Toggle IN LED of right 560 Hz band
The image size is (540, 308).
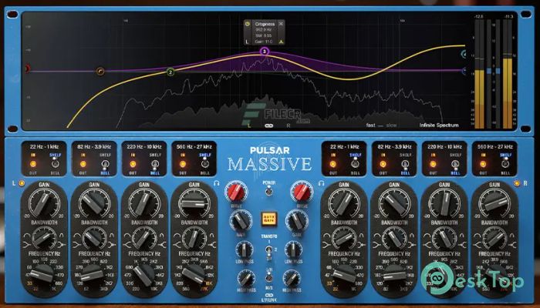click(483, 164)
